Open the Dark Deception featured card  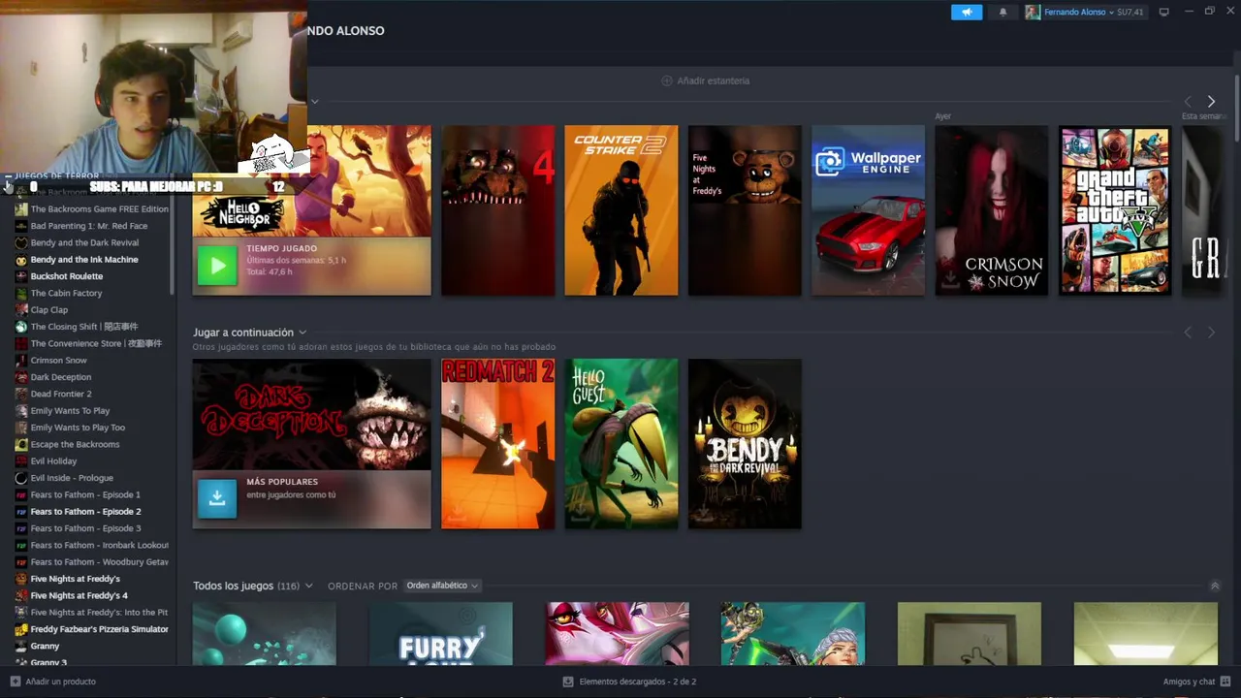pyautogui.click(x=311, y=444)
